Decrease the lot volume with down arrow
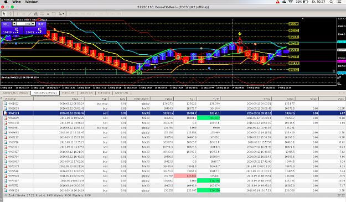The image size is (346, 202). [x=14, y=24]
